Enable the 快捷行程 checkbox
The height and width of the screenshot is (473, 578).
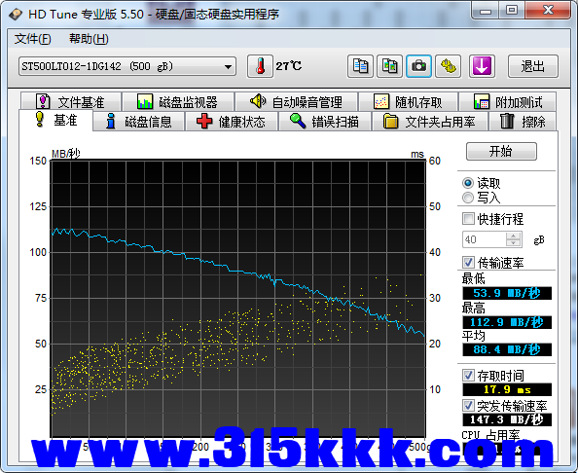[468, 219]
